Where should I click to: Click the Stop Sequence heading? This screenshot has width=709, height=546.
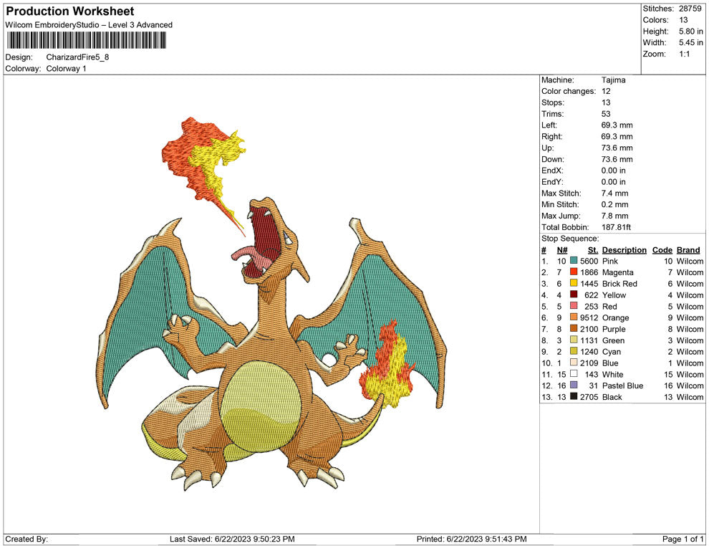pyautogui.click(x=570, y=239)
